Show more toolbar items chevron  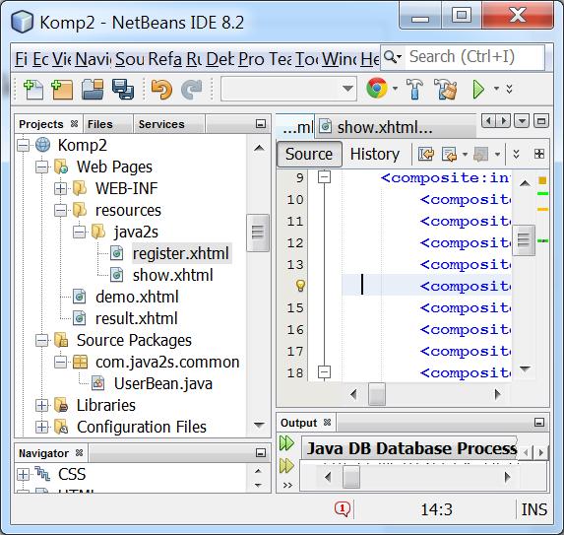coord(509,89)
